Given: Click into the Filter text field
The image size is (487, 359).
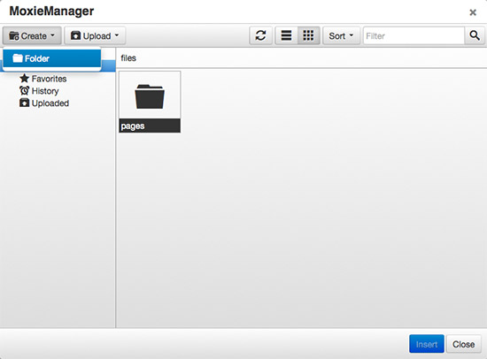Looking at the screenshot, I should click(x=414, y=35).
